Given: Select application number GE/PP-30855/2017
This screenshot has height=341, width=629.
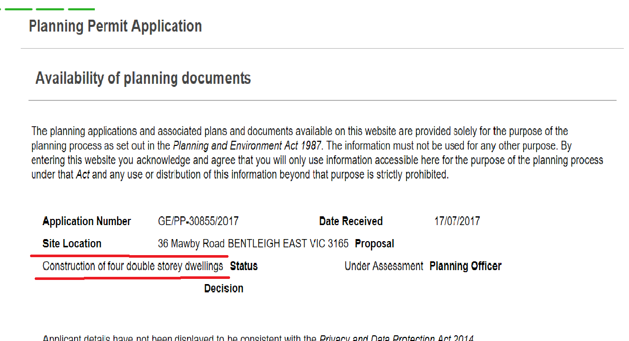Looking at the screenshot, I should (x=198, y=221).
